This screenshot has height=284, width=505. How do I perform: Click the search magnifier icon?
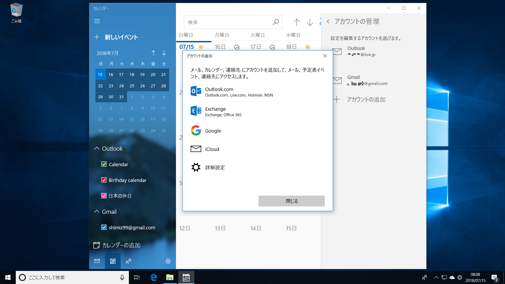(275, 22)
